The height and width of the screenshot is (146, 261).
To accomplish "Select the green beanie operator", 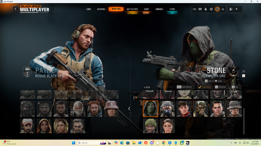I will [151, 126].
